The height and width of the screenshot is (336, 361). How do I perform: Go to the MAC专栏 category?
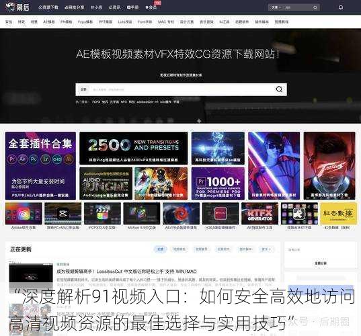click(x=166, y=22)
